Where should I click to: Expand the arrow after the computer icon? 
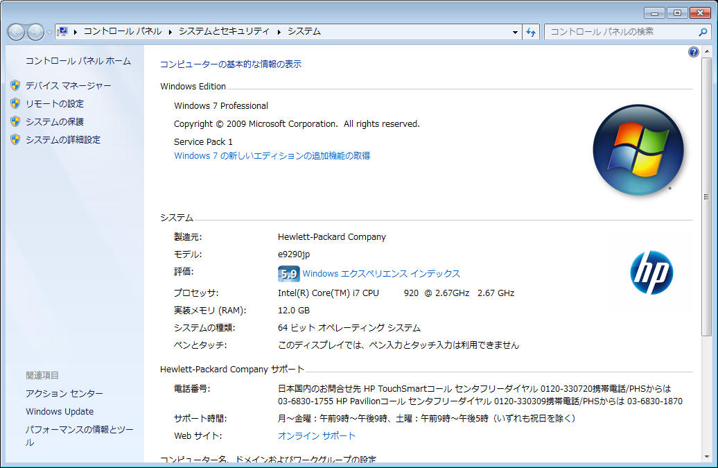[75, 32]
